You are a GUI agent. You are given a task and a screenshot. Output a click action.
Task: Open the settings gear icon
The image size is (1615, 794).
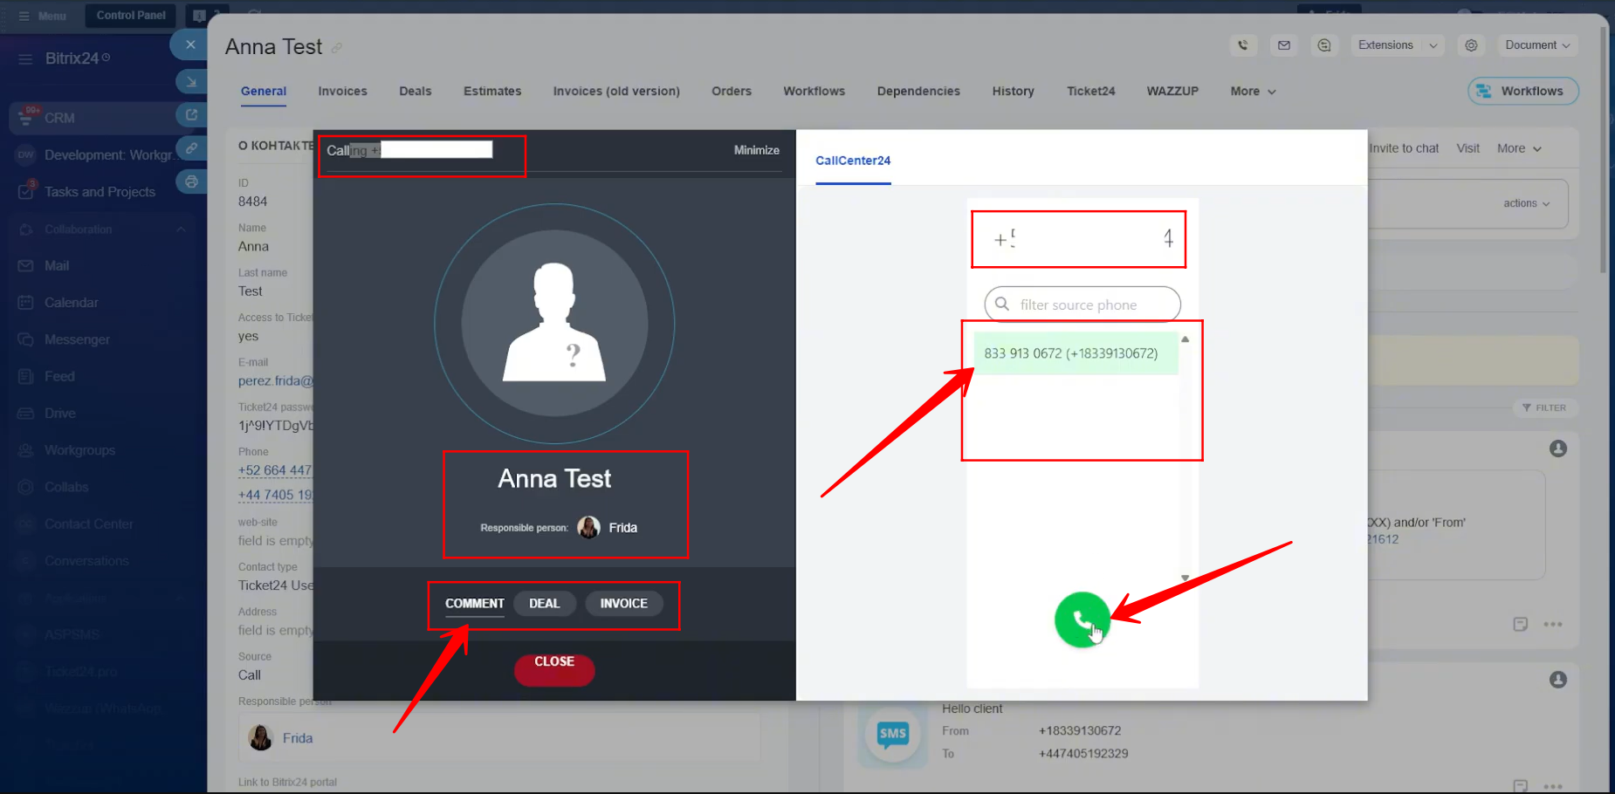coord(1471,45)
